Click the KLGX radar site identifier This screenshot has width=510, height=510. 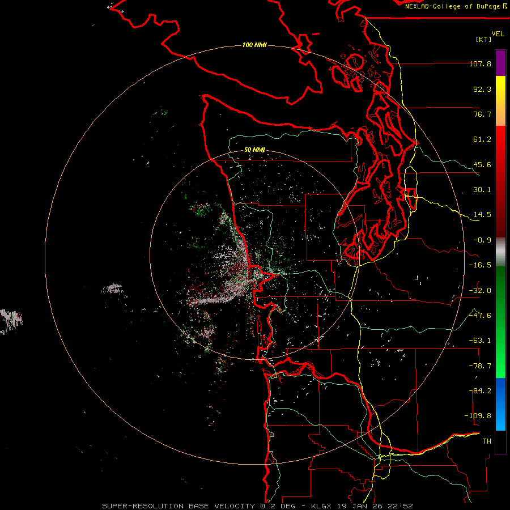point(321,506)
